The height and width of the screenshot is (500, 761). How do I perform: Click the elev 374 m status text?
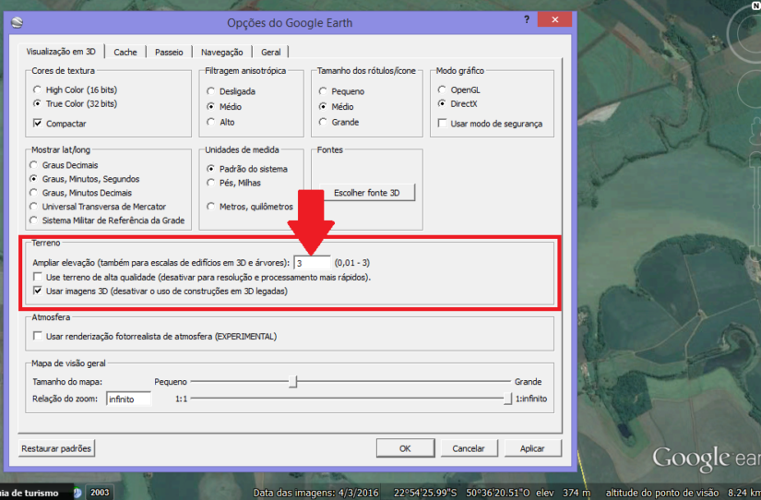tap(563, 493)
